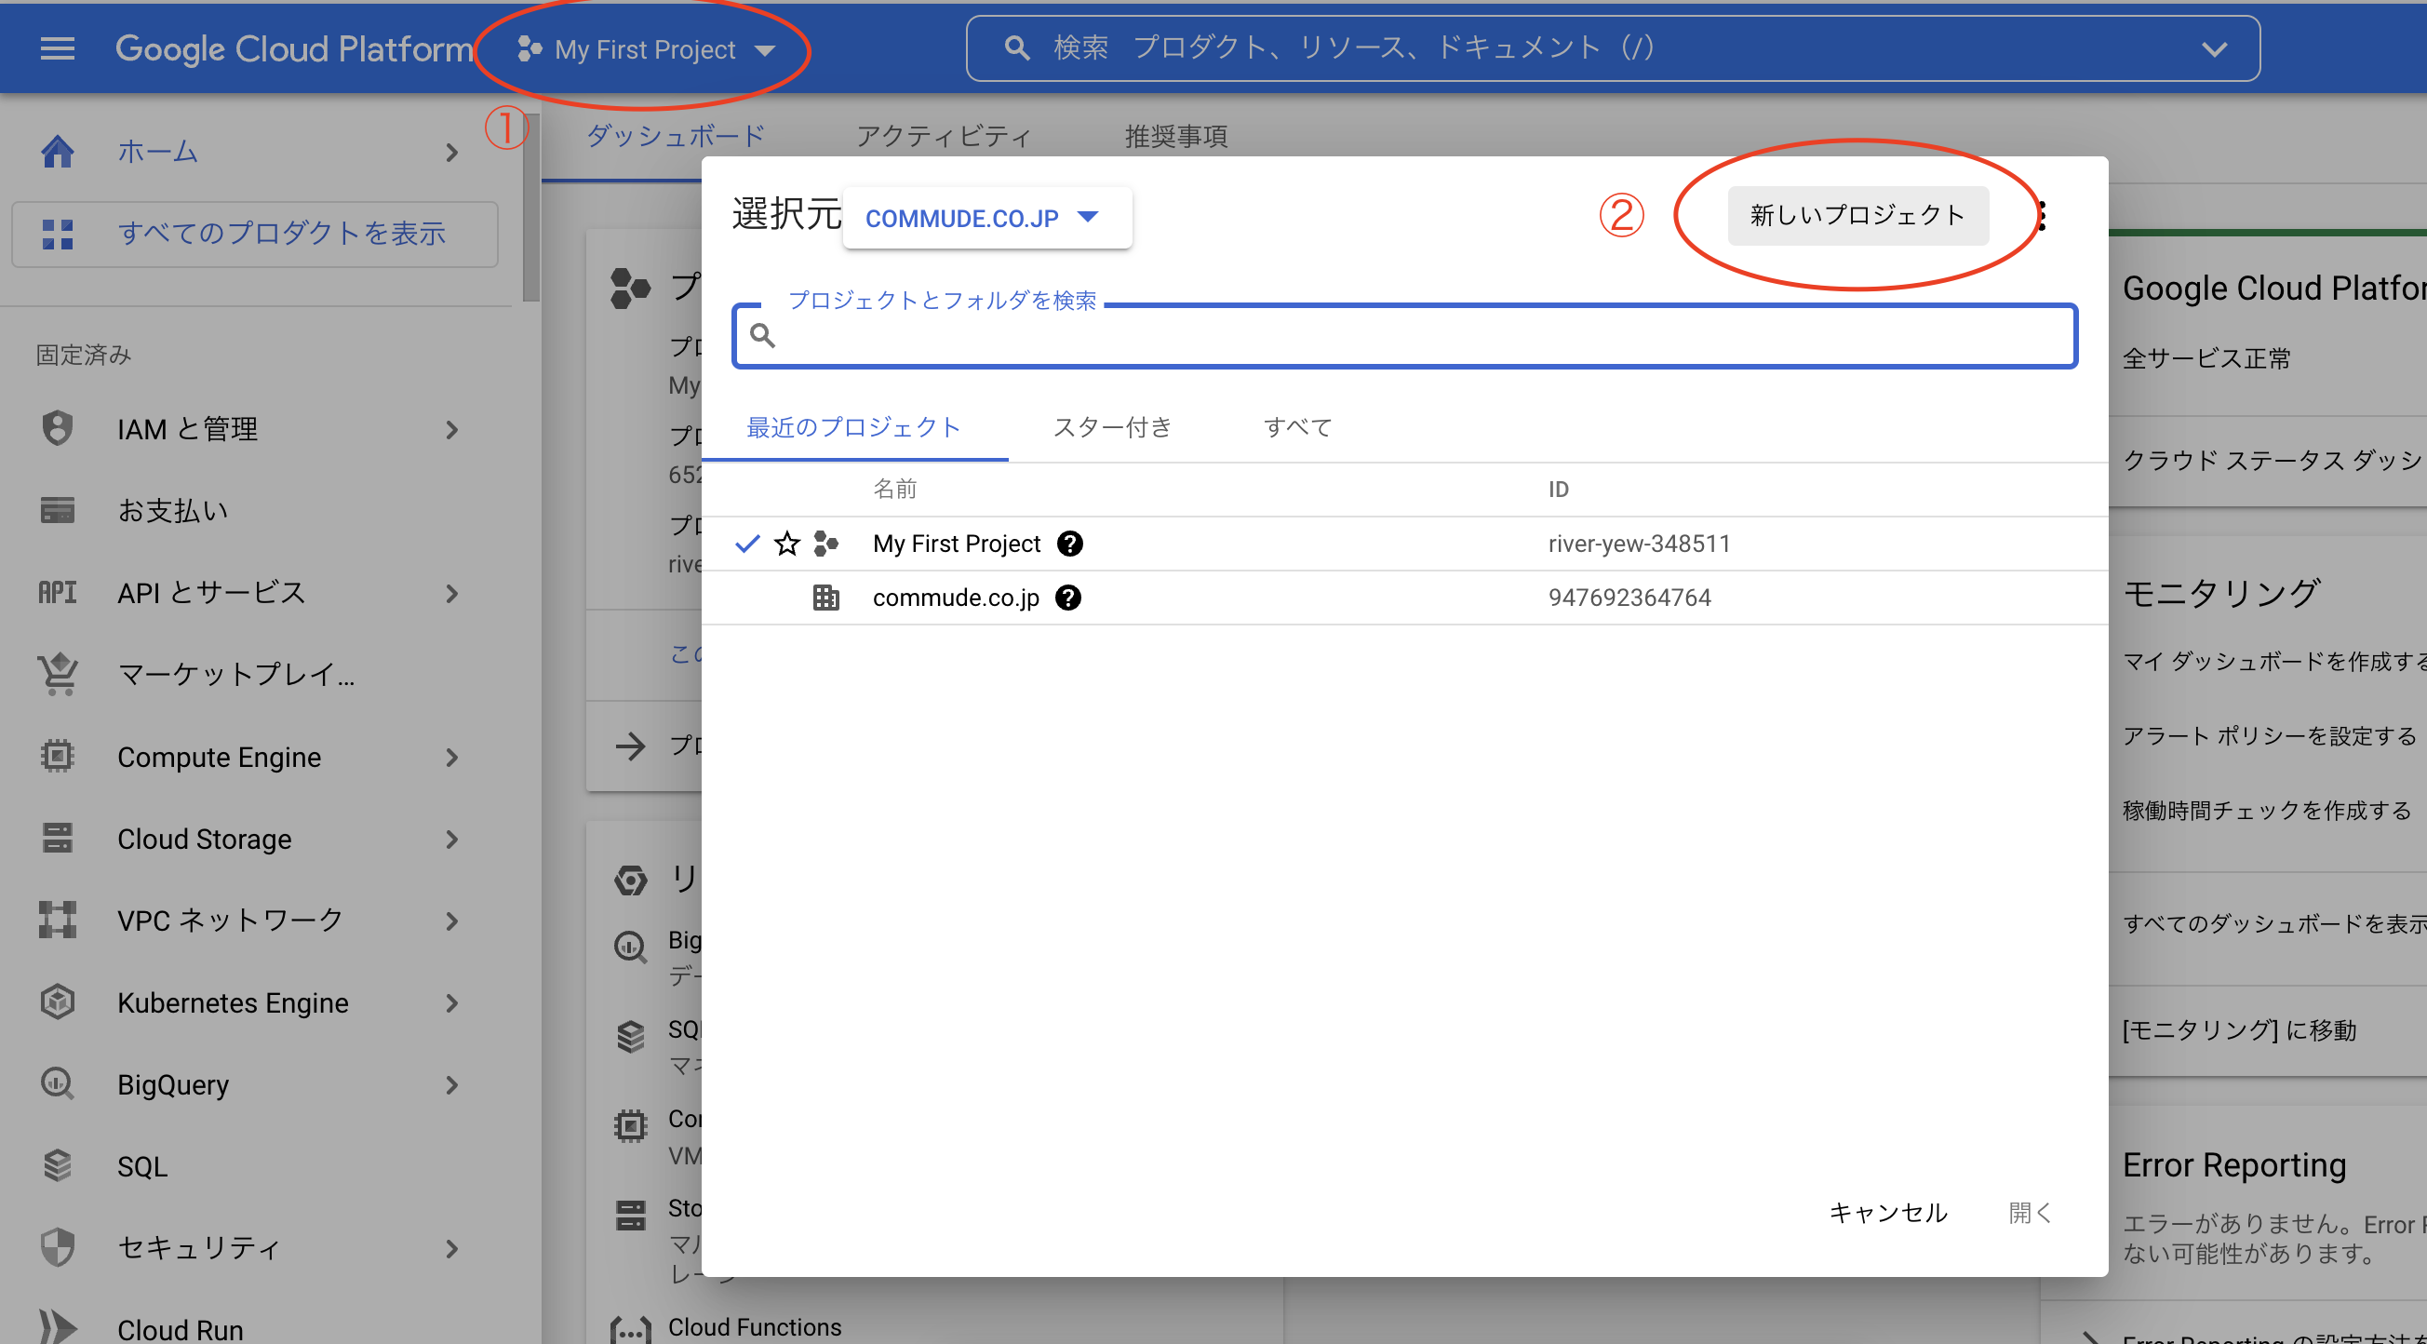This screenshot has height=1344, width=2427.
Task: Click 稼働時間チェックを作成する link
Action: click(x=2267, y=811)
